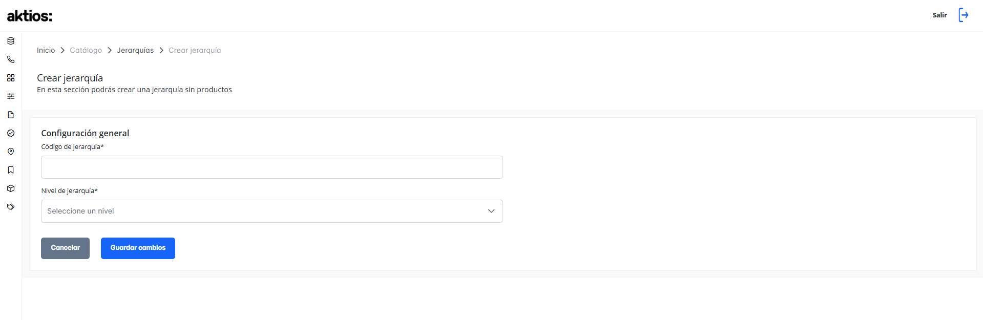Click the logout arrow icon
The height and width of the screenshot is (320, 983).
[964, 15]
